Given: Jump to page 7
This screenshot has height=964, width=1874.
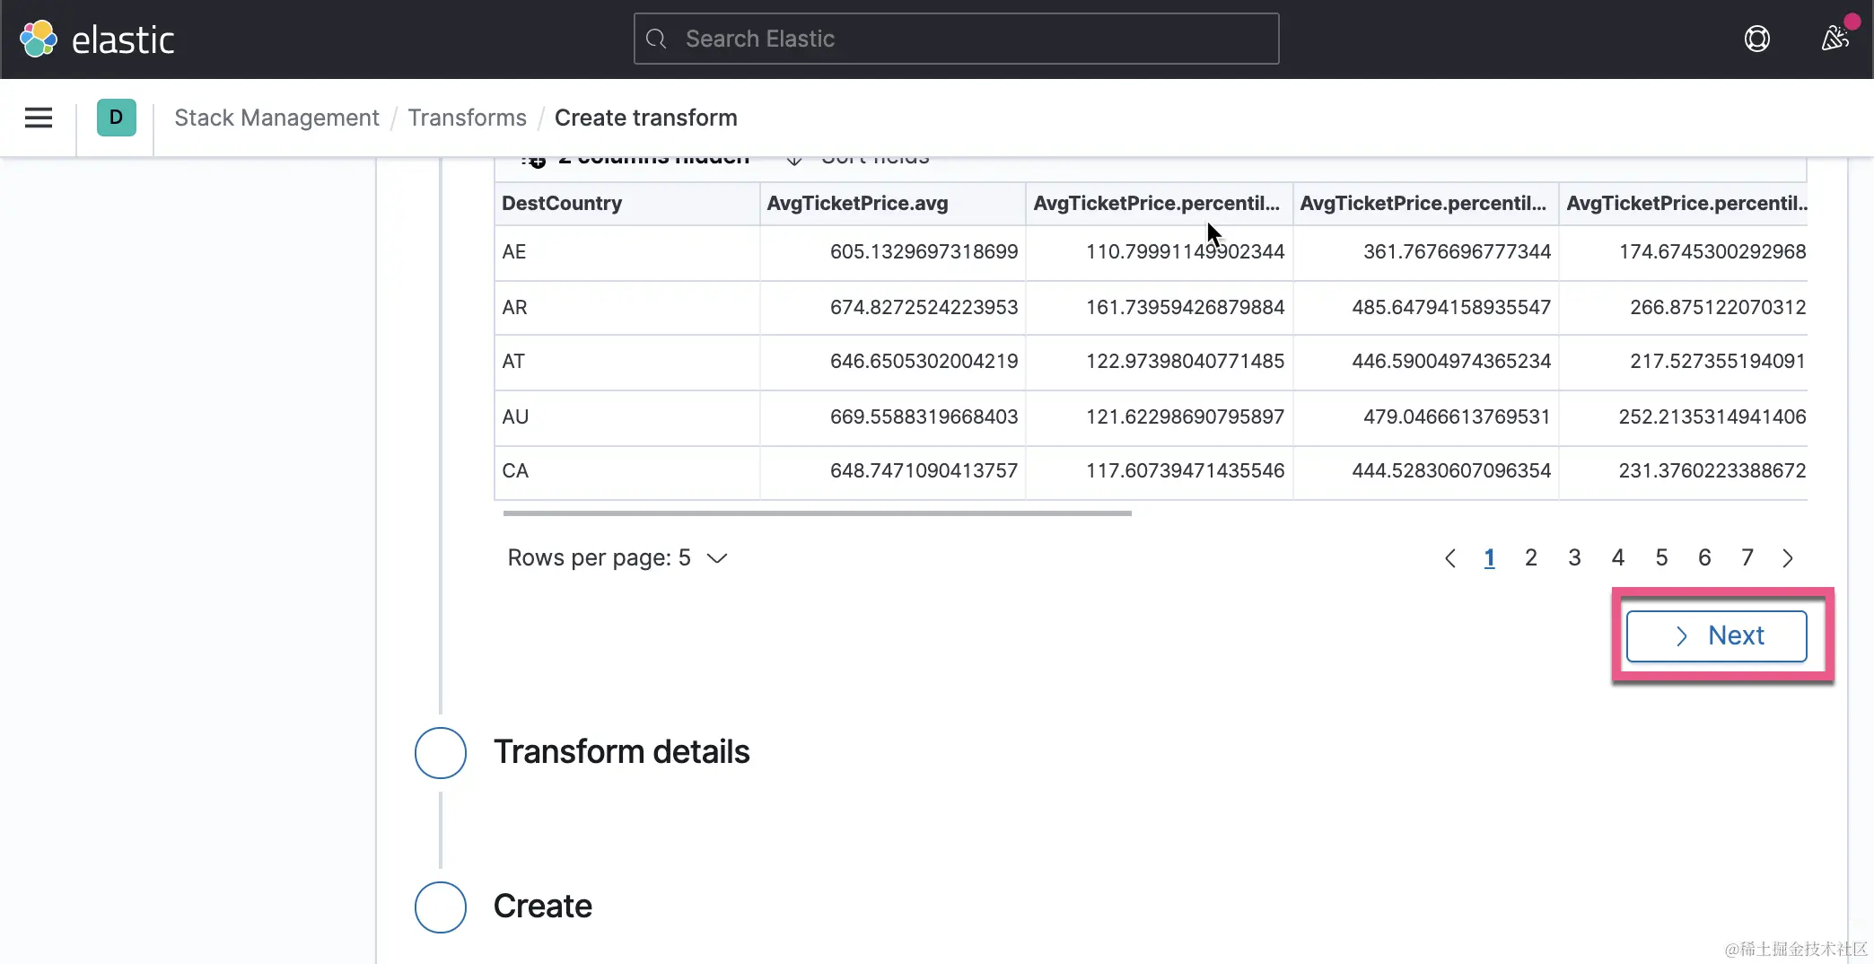Looking at the screenshot, I should (1747, 558).
